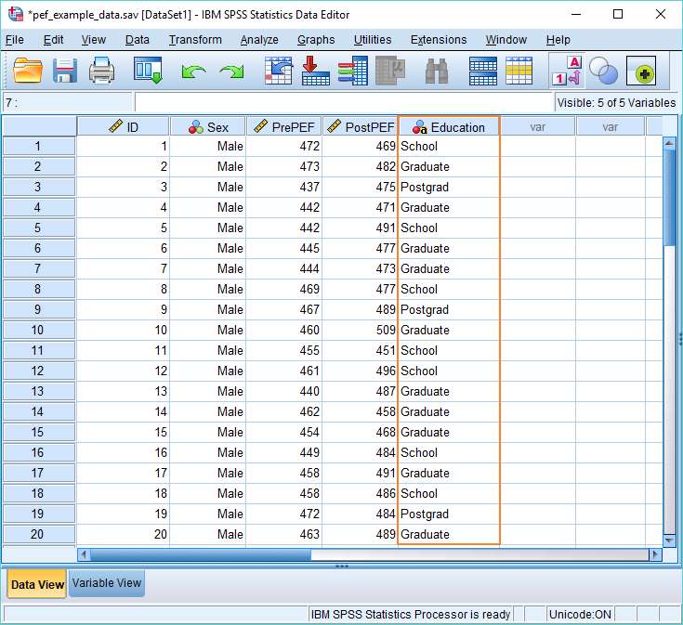
Task: Click the Use Variable Sets circles icon
Action: point(603,71)
